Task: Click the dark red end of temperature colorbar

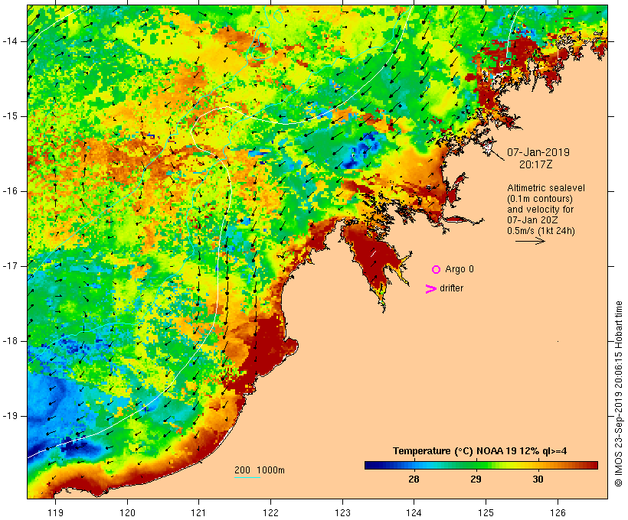Action: click(592, 465)
